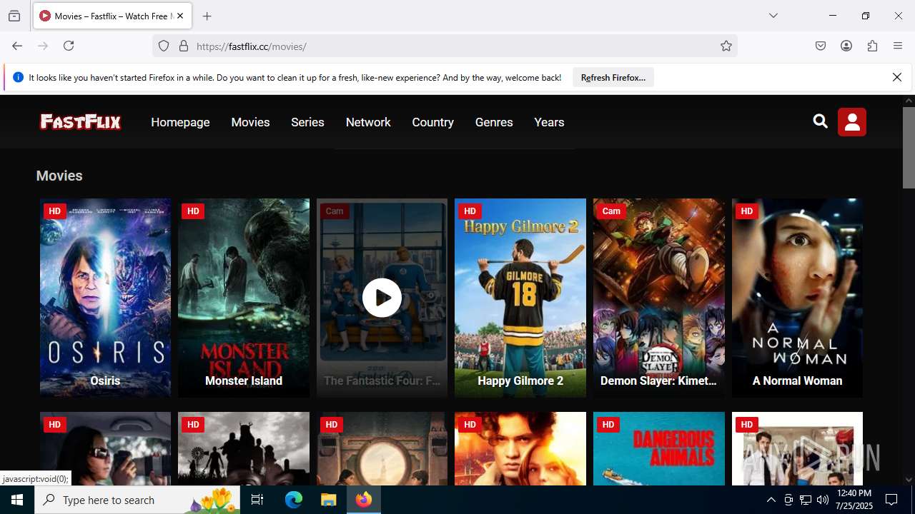Screen dimensions: 915x514
Task: Click the HD badge on Osiris
Action: 54,211
